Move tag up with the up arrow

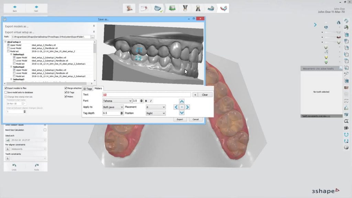[x=182, y=101]
